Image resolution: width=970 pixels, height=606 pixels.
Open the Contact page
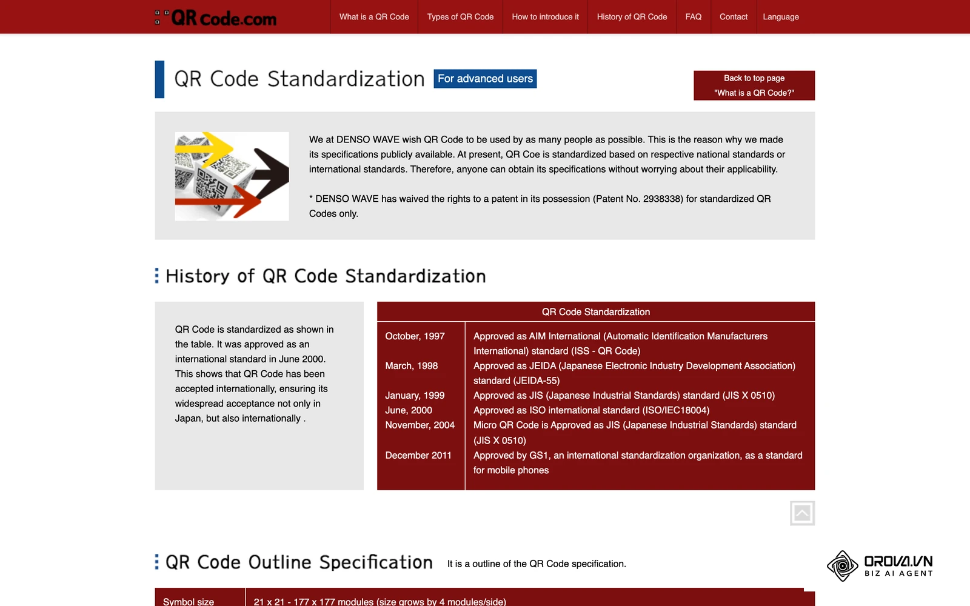tap(733, 17)
